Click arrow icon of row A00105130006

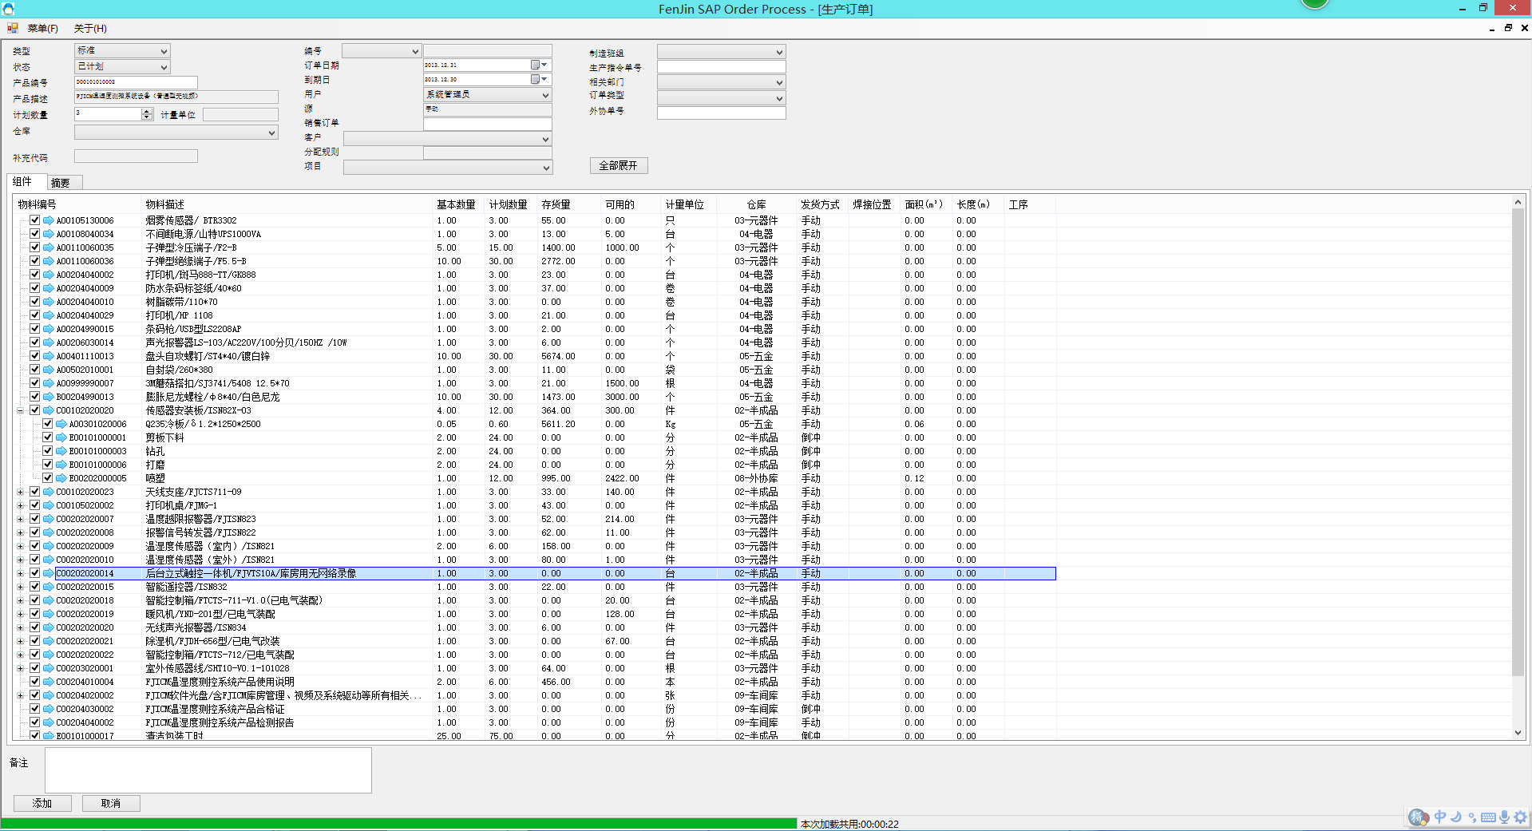point(49,220)
